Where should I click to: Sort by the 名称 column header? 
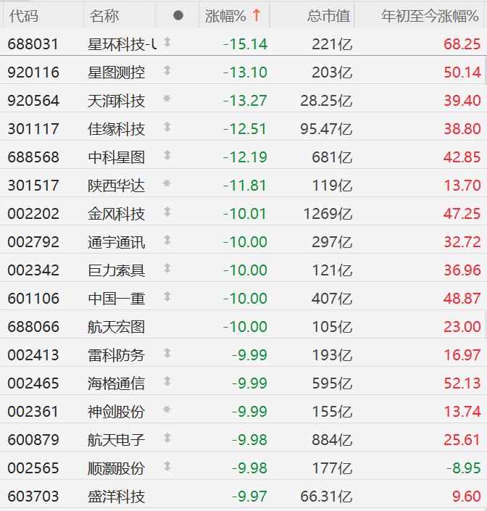(104, 16)
